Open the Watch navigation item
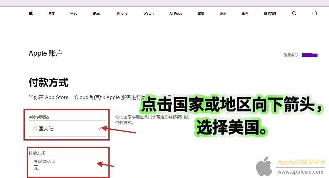The width and height of the screenshot is (329, 178). [x=149, y=13]
